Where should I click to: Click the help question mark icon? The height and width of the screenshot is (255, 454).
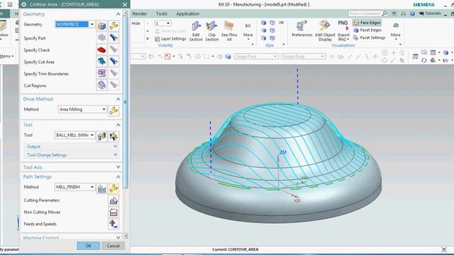click(x=412, y=13)
